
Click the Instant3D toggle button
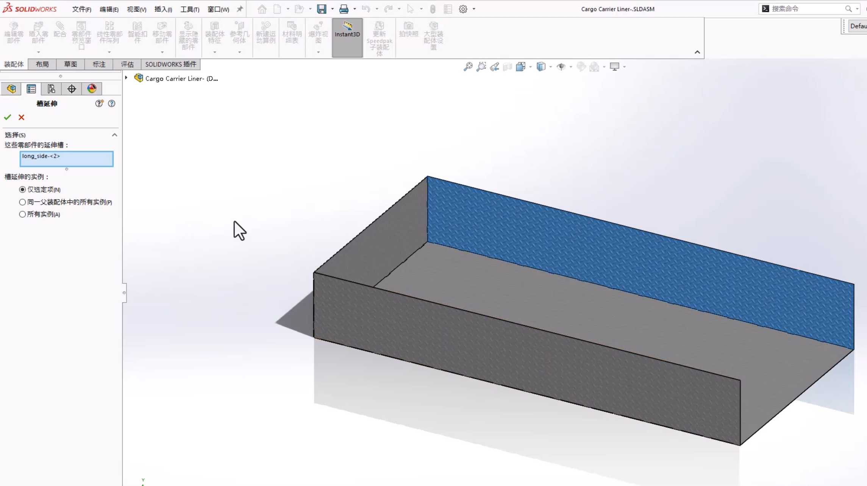pos(347,37)
